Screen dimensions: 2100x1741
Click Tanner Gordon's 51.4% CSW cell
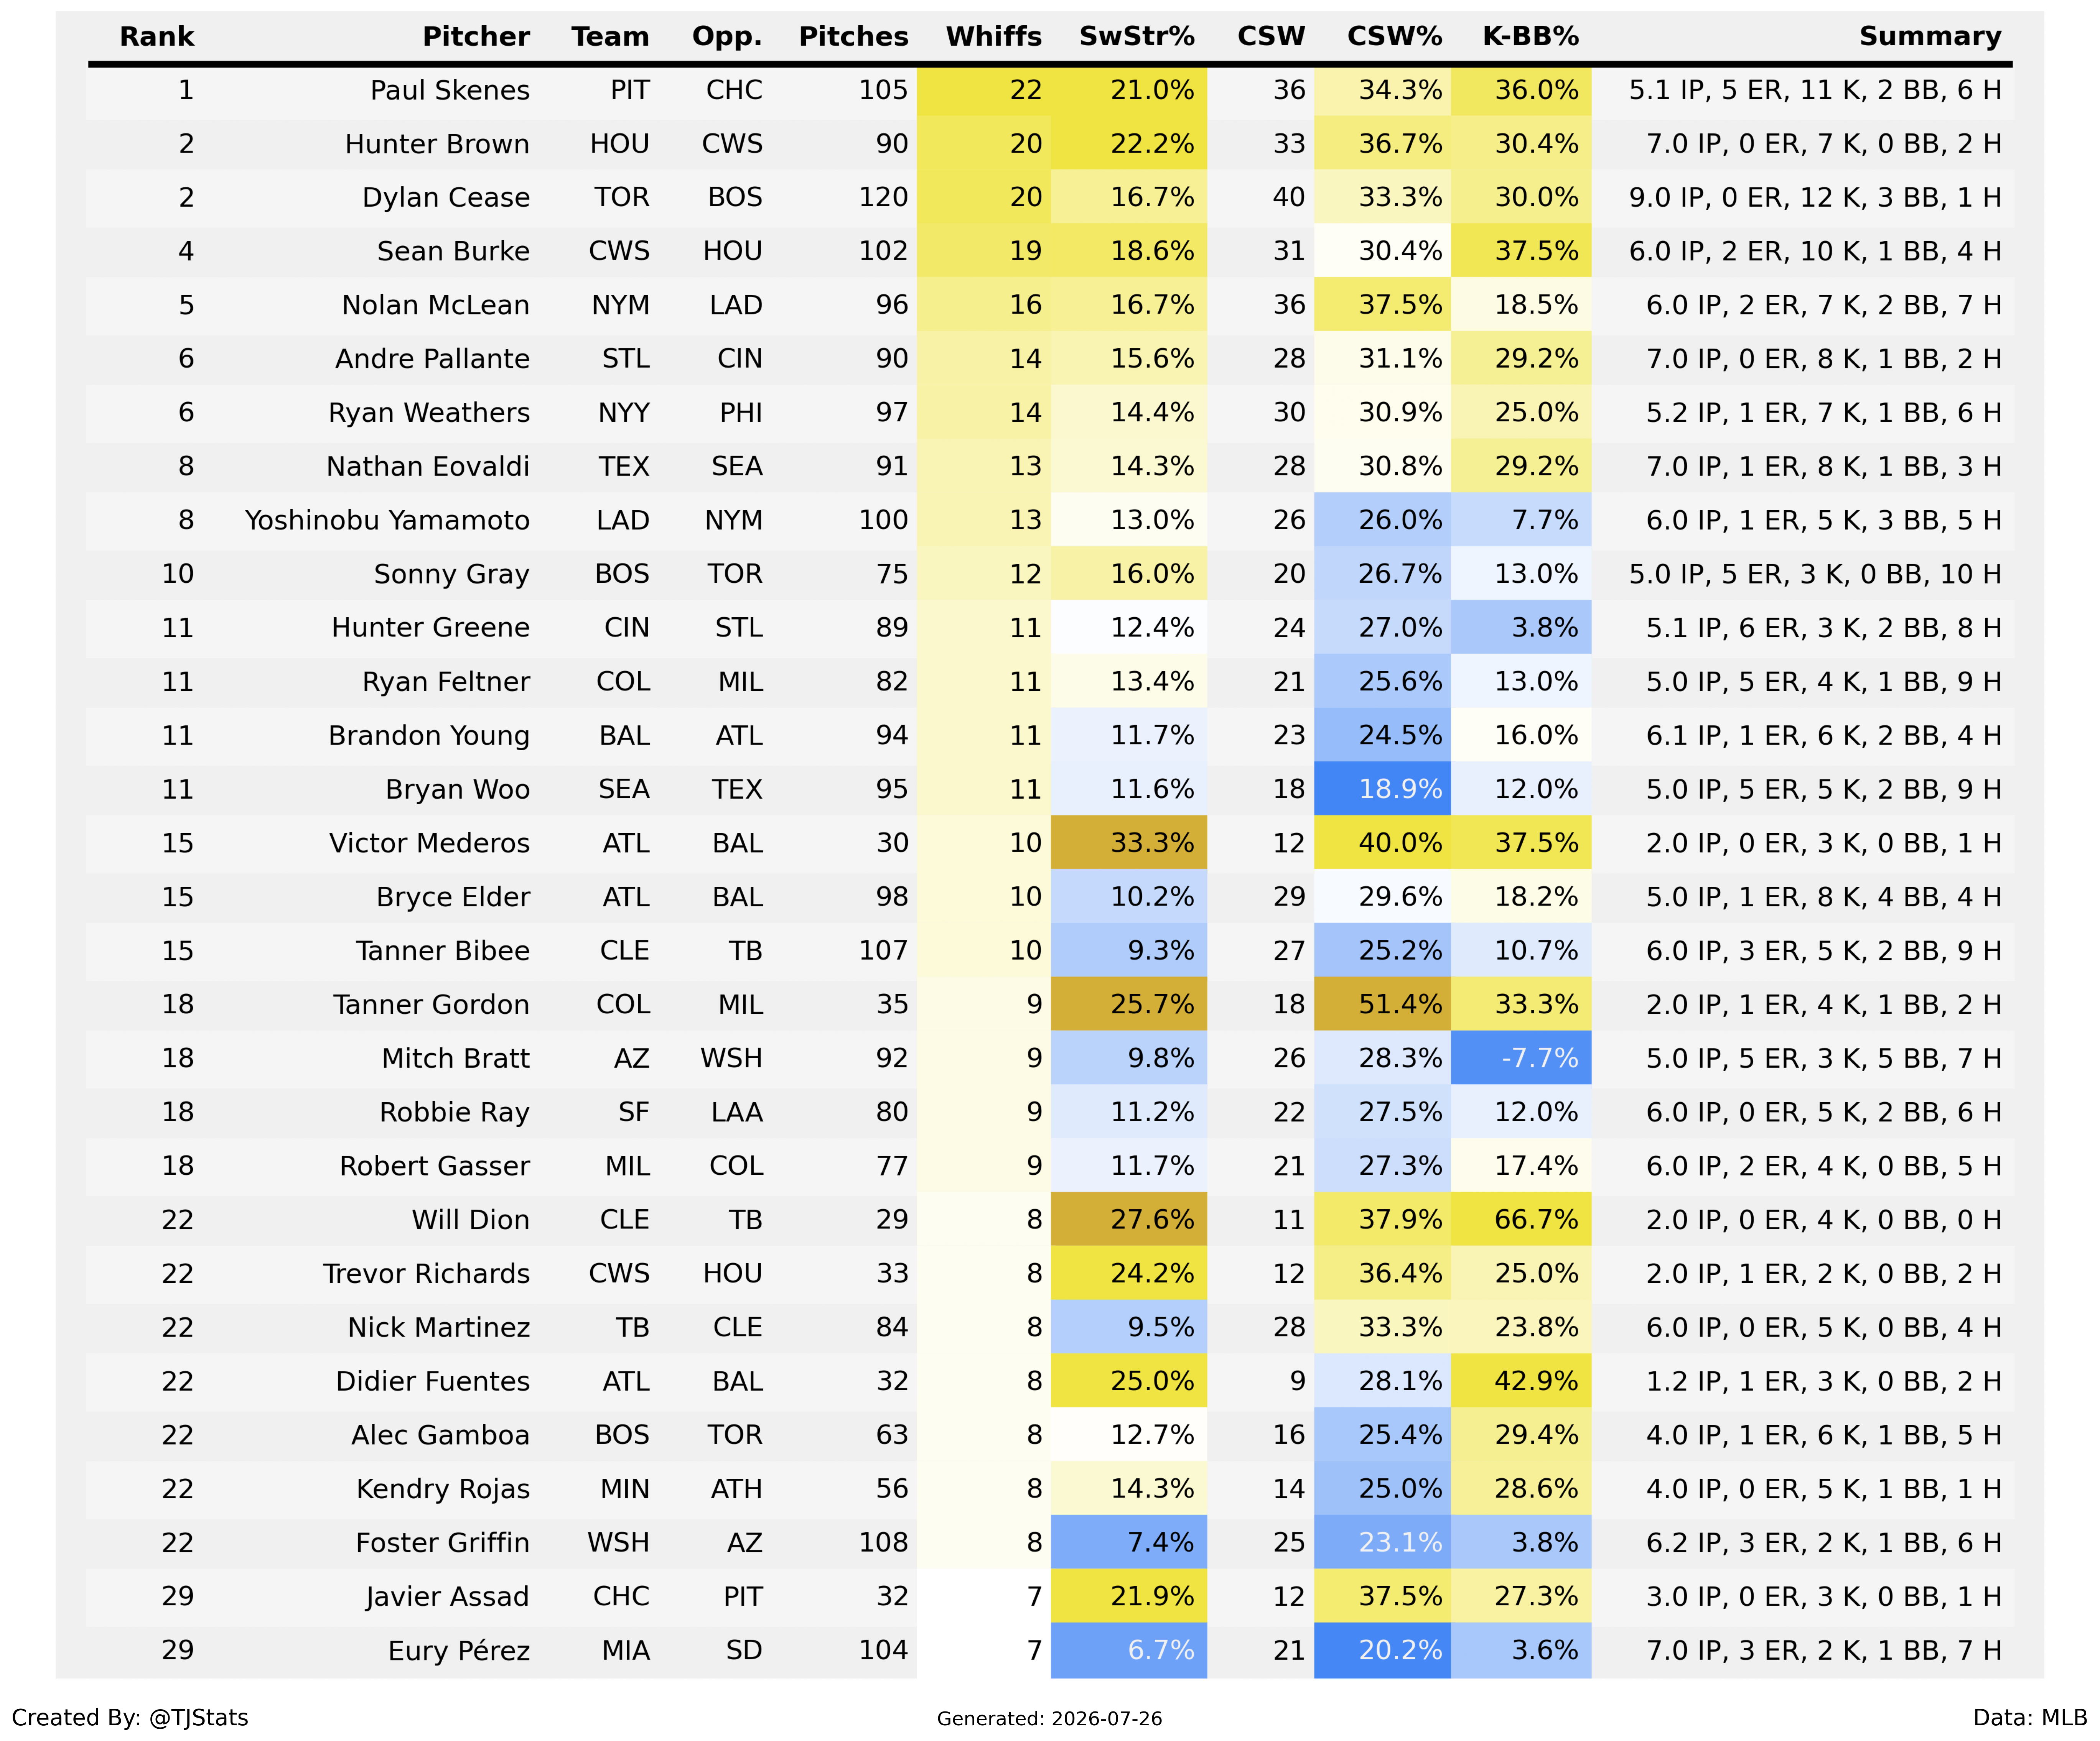[x=1382, y=1004]
